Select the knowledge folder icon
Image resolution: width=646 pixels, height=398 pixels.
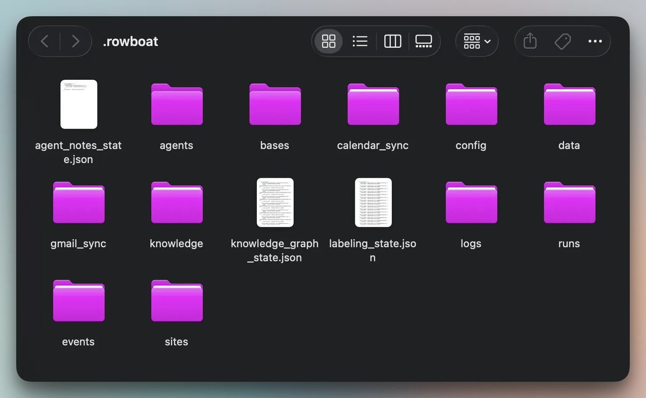point(177,203)
